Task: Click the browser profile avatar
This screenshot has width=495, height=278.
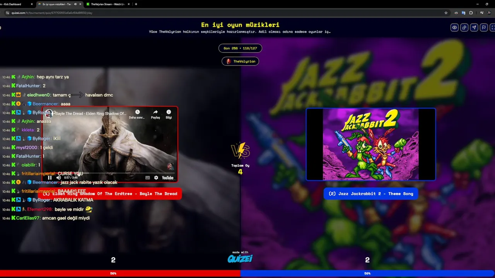Action: point(489,13)
